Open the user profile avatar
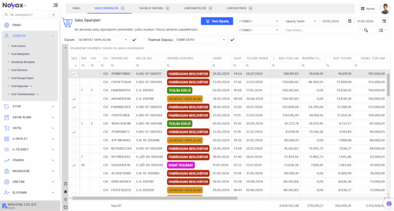This screenshot has height=211, width=394. click(x=385, y=8)
